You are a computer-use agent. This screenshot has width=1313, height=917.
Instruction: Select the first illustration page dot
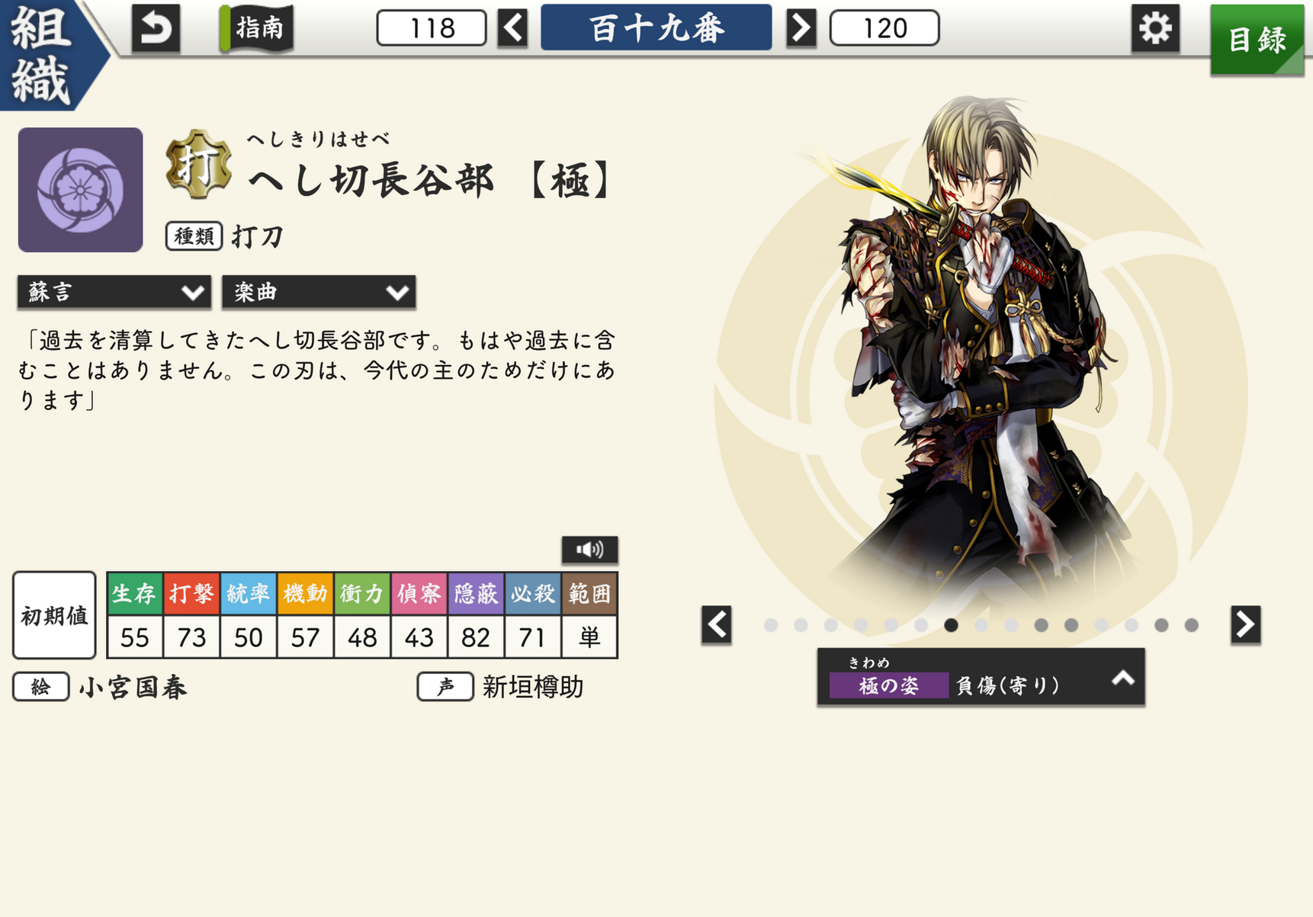coord(771,625)
